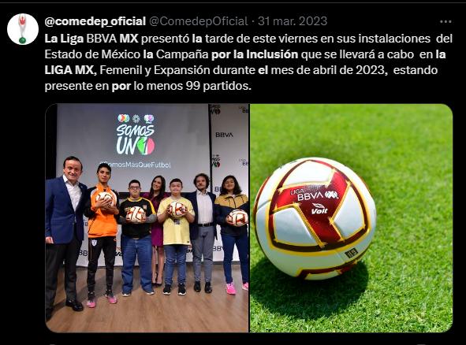
Task: Click the boy in yellow América jersey
Action: click(175, 236)
